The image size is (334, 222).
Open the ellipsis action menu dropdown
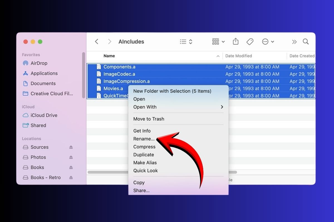point(268,42)
